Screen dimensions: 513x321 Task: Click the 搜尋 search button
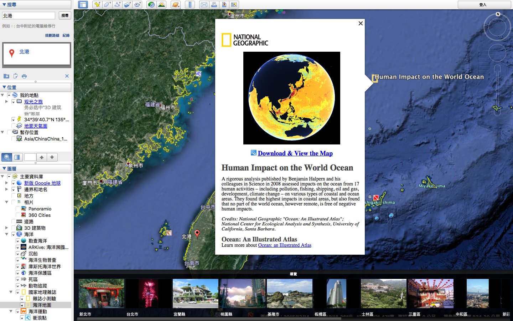65,15
